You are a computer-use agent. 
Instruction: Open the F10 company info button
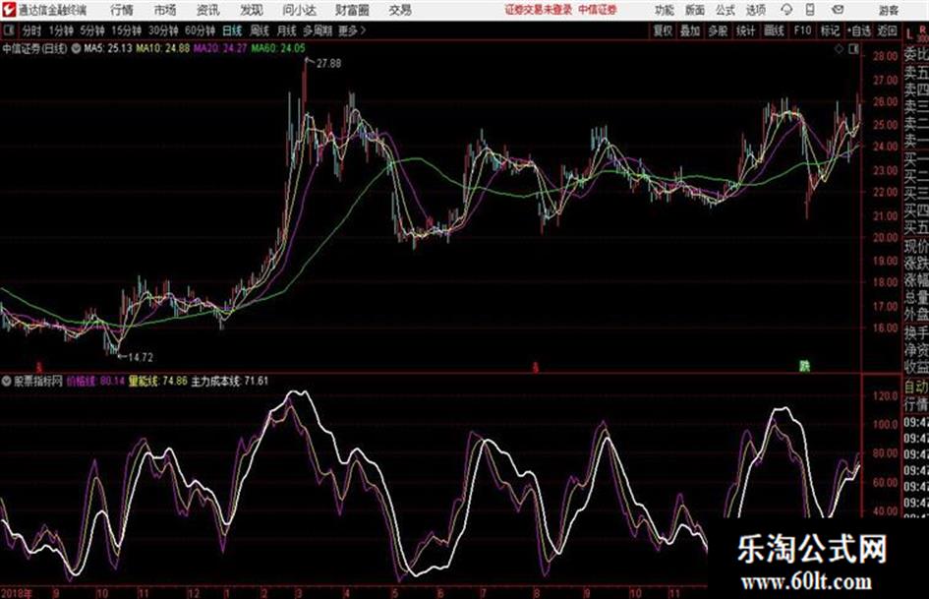click(x=802, y=30)
